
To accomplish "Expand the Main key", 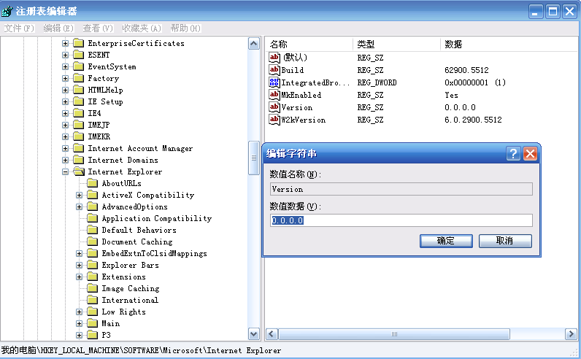I will click(x=80, y=323).
